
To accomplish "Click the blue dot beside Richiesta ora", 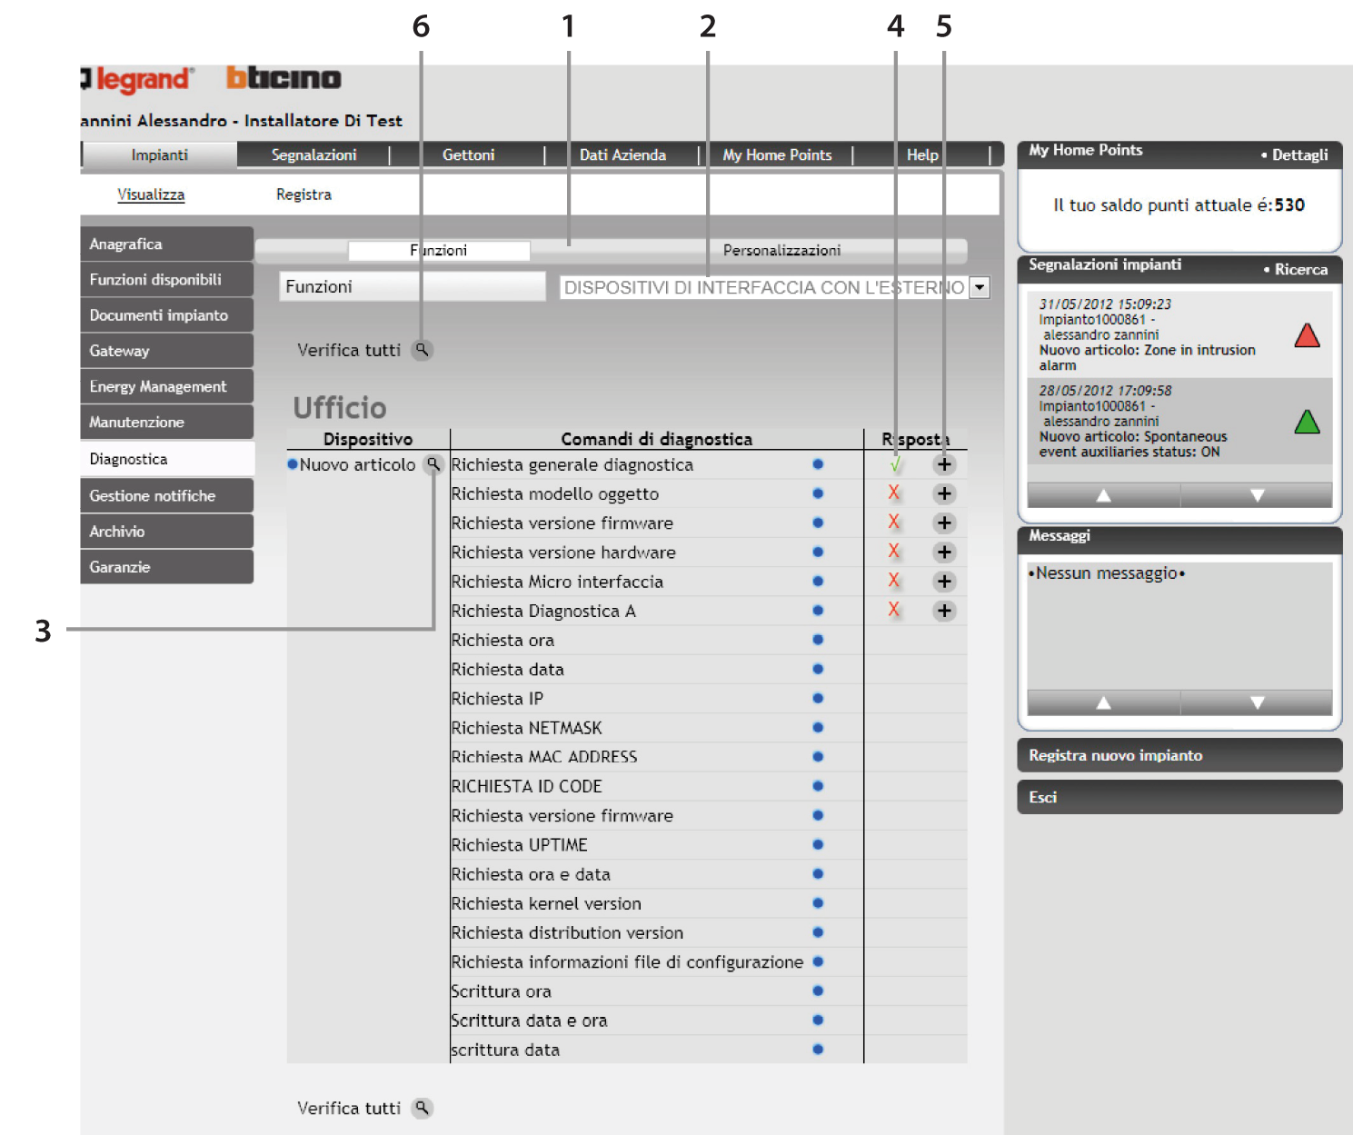I will coord(818,640).
